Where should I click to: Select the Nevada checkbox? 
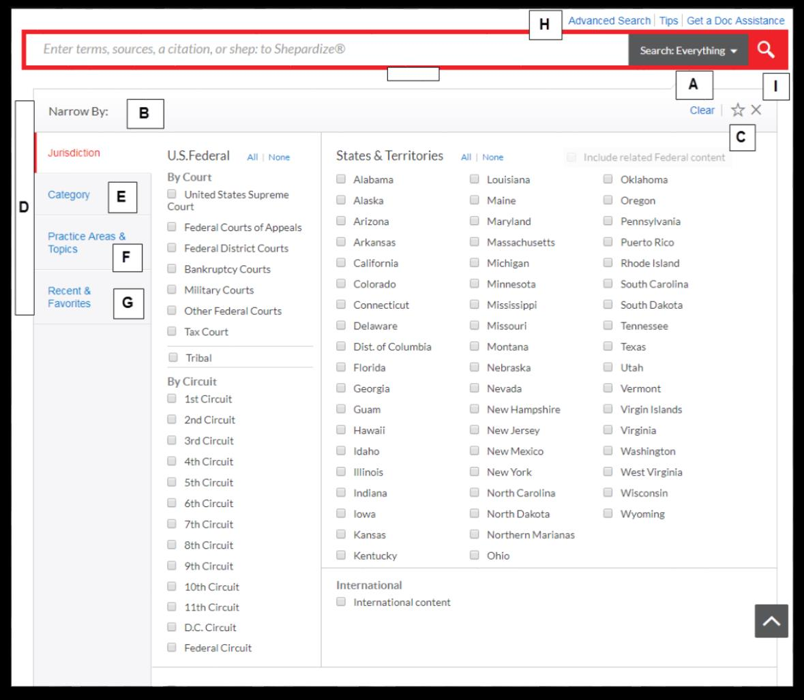coord(475,388)
